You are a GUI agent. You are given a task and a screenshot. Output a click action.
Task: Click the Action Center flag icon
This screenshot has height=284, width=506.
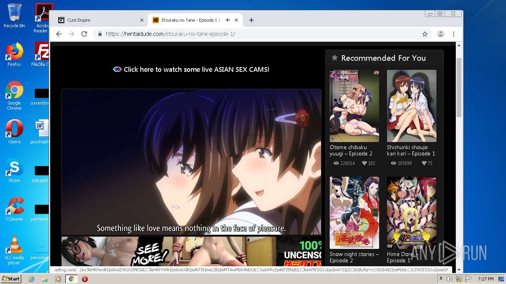[468, 279]
